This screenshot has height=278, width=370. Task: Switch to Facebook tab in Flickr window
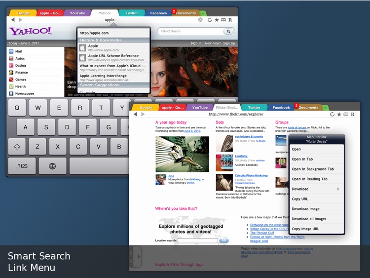coord(281,108)
